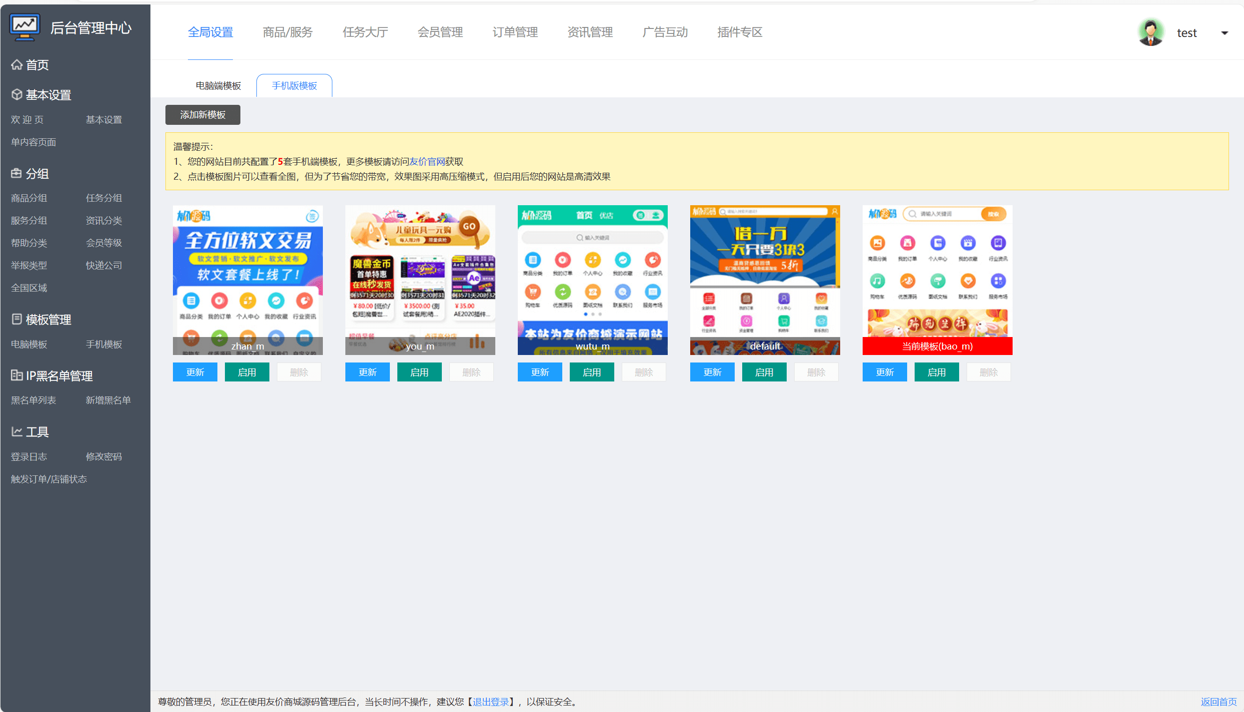Open the 服务分组 sidebar link
Image resolution: width=1244 pixels, height=712 pixels.
click(x=29, y=221)
